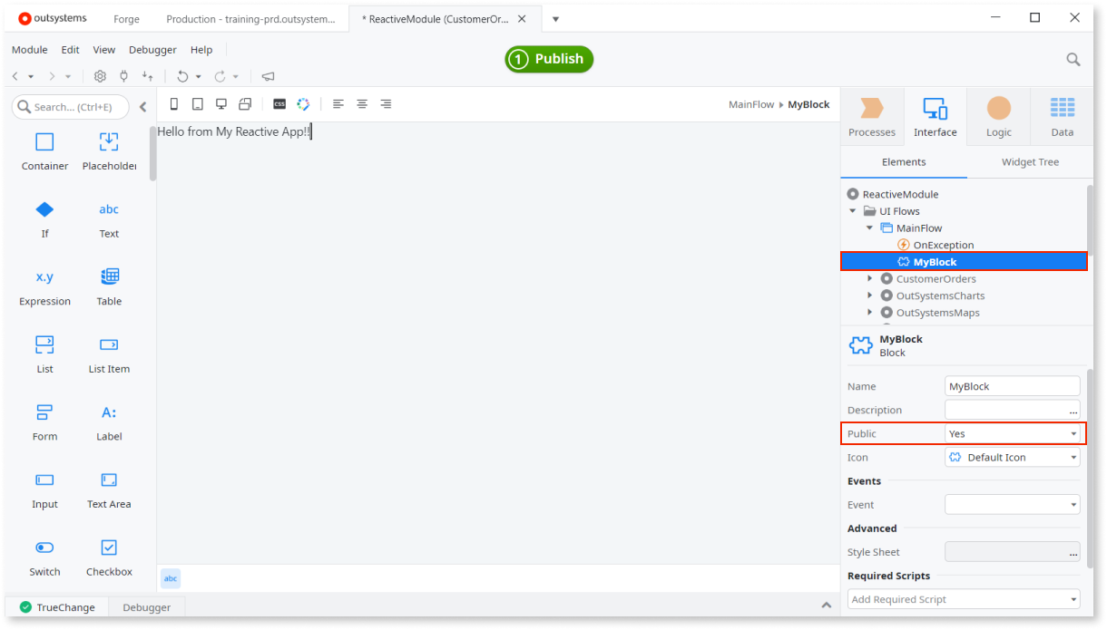Open the Debugger menu
The height and width of the screenshot is (630, 1107).
point(152,49)
